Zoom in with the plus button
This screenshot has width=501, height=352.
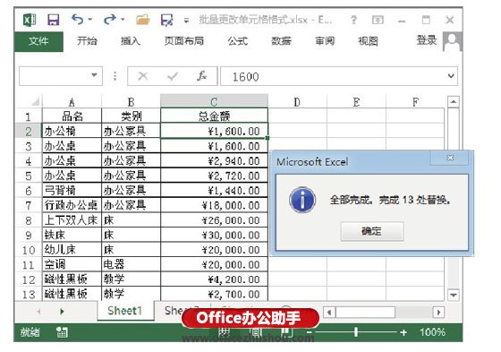coord(403,332)
